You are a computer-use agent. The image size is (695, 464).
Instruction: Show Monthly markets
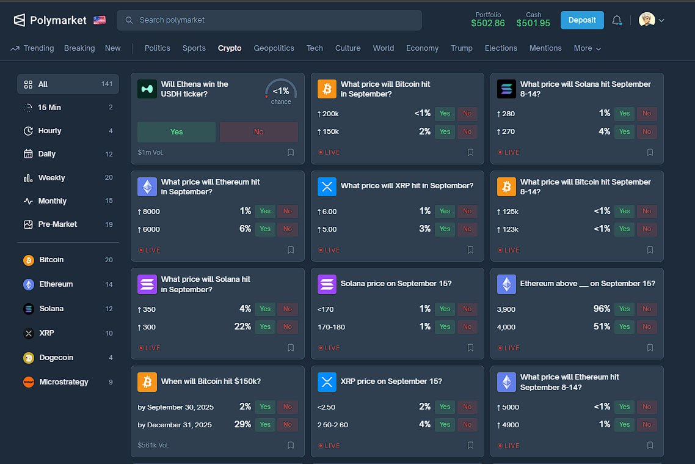pos(68,201)
